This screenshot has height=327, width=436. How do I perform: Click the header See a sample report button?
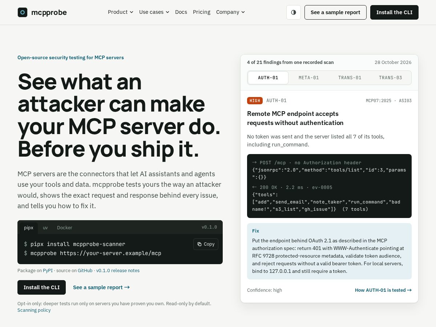point(335,12)
